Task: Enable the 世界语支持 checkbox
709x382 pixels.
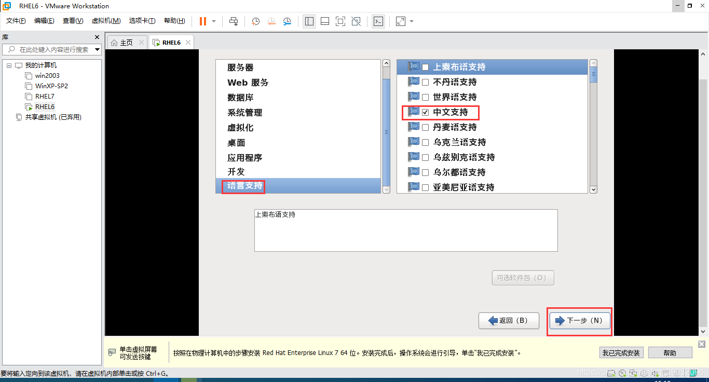Action: [x=425, y=97]
